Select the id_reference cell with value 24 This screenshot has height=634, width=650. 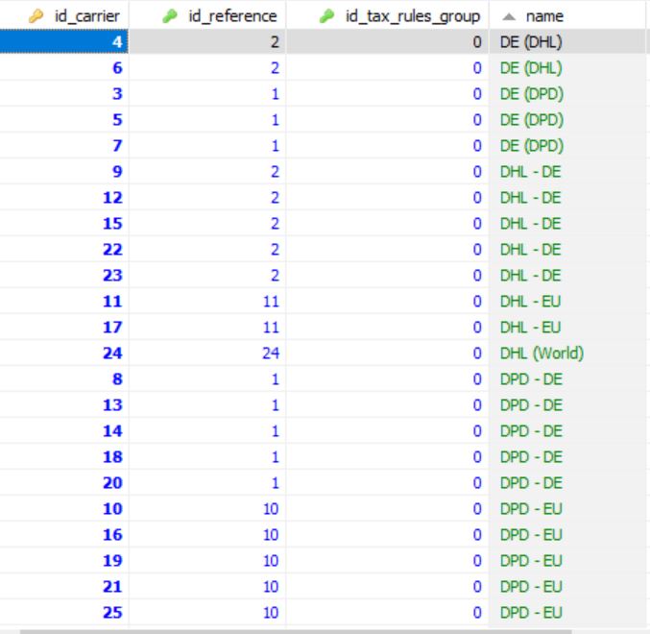pos(269,354)
